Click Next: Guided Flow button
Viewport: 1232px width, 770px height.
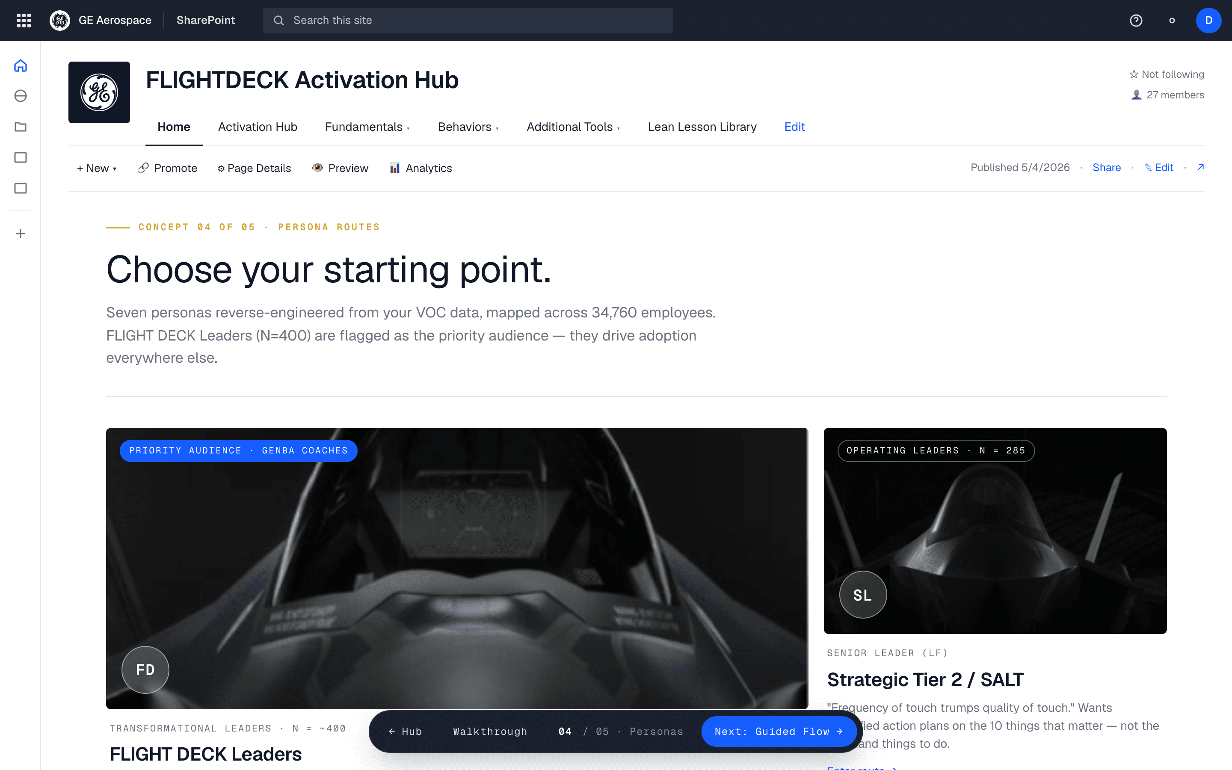(x=779, y=731)
